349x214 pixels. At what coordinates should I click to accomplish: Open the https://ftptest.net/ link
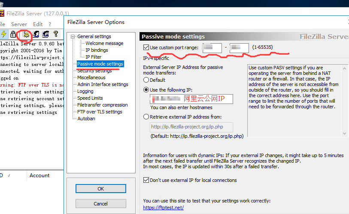pyautogui.click(x=164, y=208)
